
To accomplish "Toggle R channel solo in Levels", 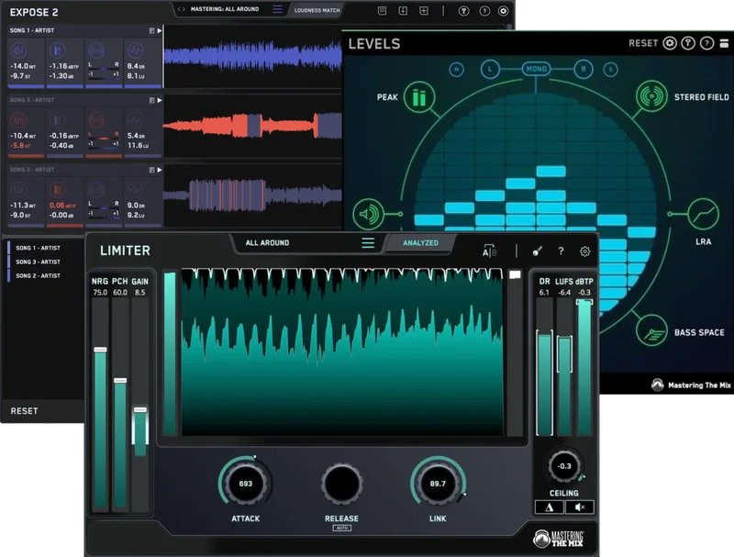I will pyautogui.click(x=584, y=69).
